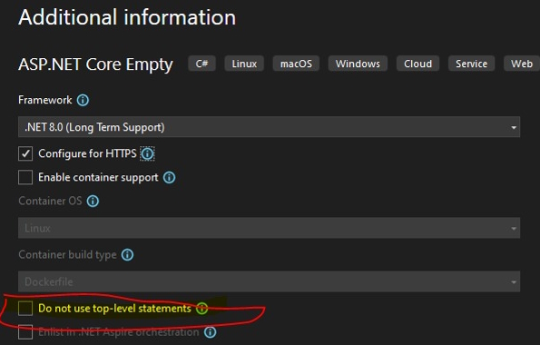This screenshot has width=540, height=345.
Task: Click the Container OS info icon
Action: tap(93, 201)
